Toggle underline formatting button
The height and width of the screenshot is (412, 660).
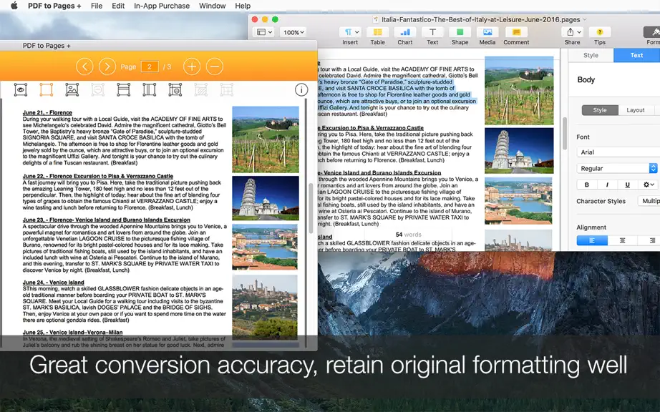click(627, 185)
